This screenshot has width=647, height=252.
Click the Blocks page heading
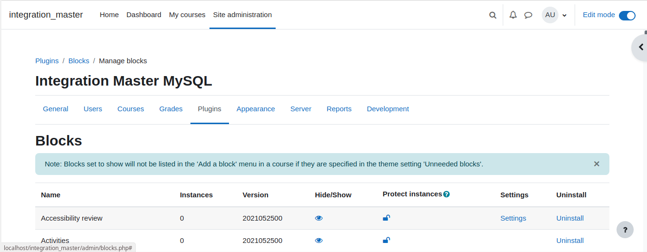(x=59, y=141)
